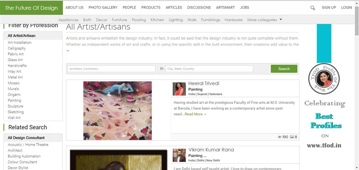Click the views eye icon showing 190
This screenshot has height=170, width=359.
[280, 137]
